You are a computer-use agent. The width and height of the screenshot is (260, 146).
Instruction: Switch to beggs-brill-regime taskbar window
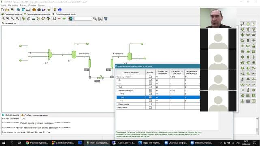pos(149,143)
